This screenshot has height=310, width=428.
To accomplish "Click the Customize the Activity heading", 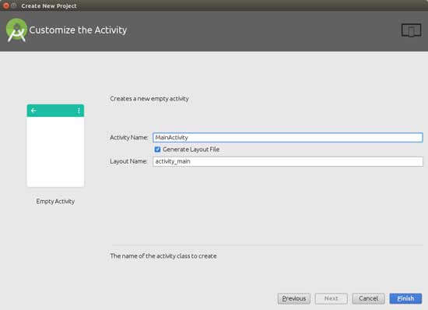I will pyautogui.click(x=78, y=30).
